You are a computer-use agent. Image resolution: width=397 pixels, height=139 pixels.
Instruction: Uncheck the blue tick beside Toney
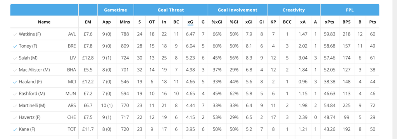15,46
